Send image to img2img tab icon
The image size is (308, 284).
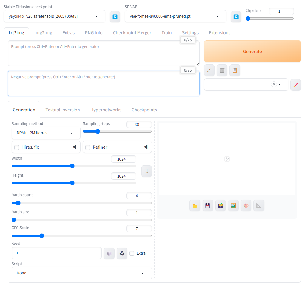click(x=233, y=206)
